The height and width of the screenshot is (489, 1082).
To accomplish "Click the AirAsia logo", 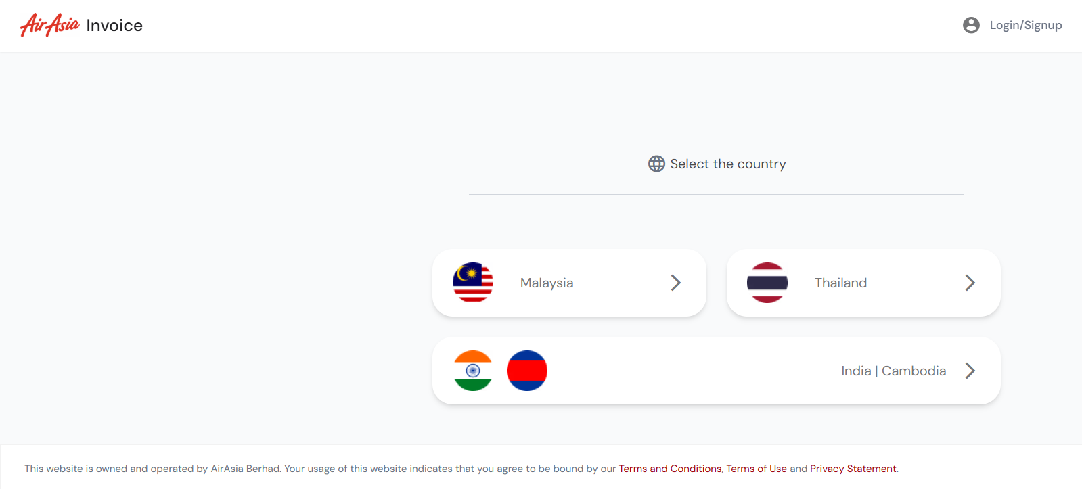I will point(47,25).
